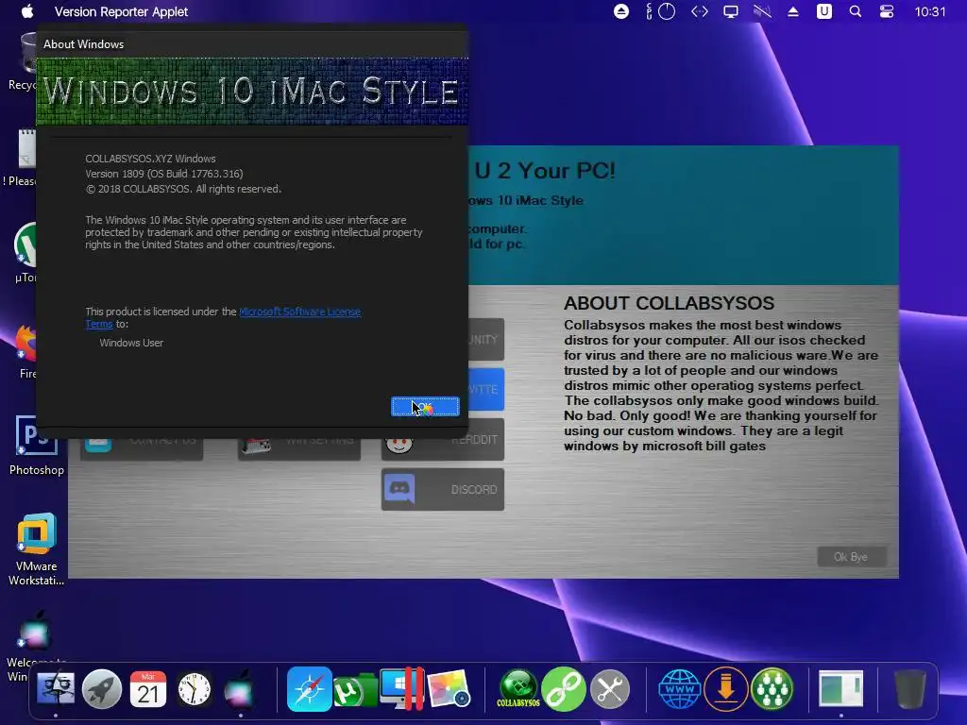The image size is (967, 725).
Task: Open the Version Reporter Applet menu
Action: 121,11
